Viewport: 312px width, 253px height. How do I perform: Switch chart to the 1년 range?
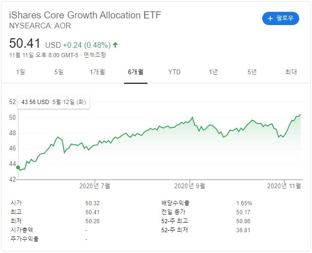point(213,72)
